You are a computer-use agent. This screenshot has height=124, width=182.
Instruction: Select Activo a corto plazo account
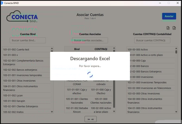[152, 55]
